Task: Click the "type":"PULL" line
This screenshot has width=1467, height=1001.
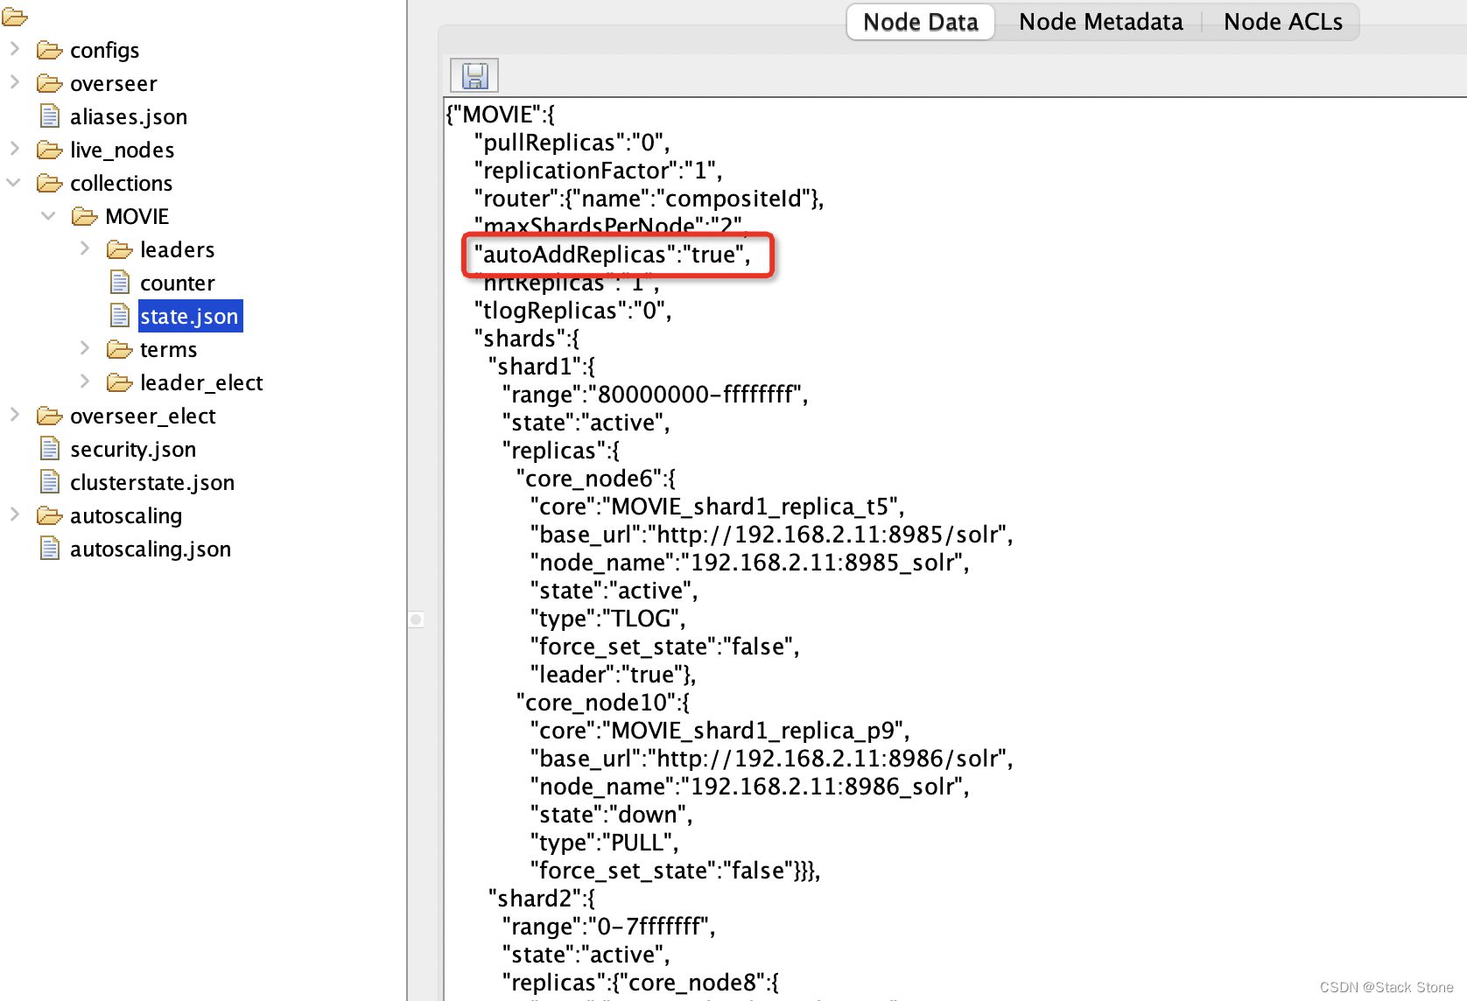Action: tap(604, 843)
